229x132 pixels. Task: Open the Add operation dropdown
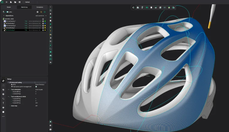[41, 16]
